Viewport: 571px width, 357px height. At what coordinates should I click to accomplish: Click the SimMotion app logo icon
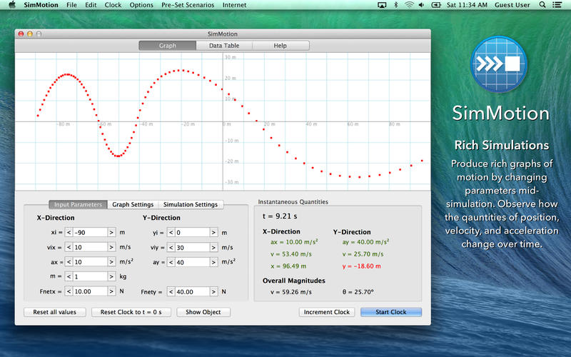pos(498,64)
